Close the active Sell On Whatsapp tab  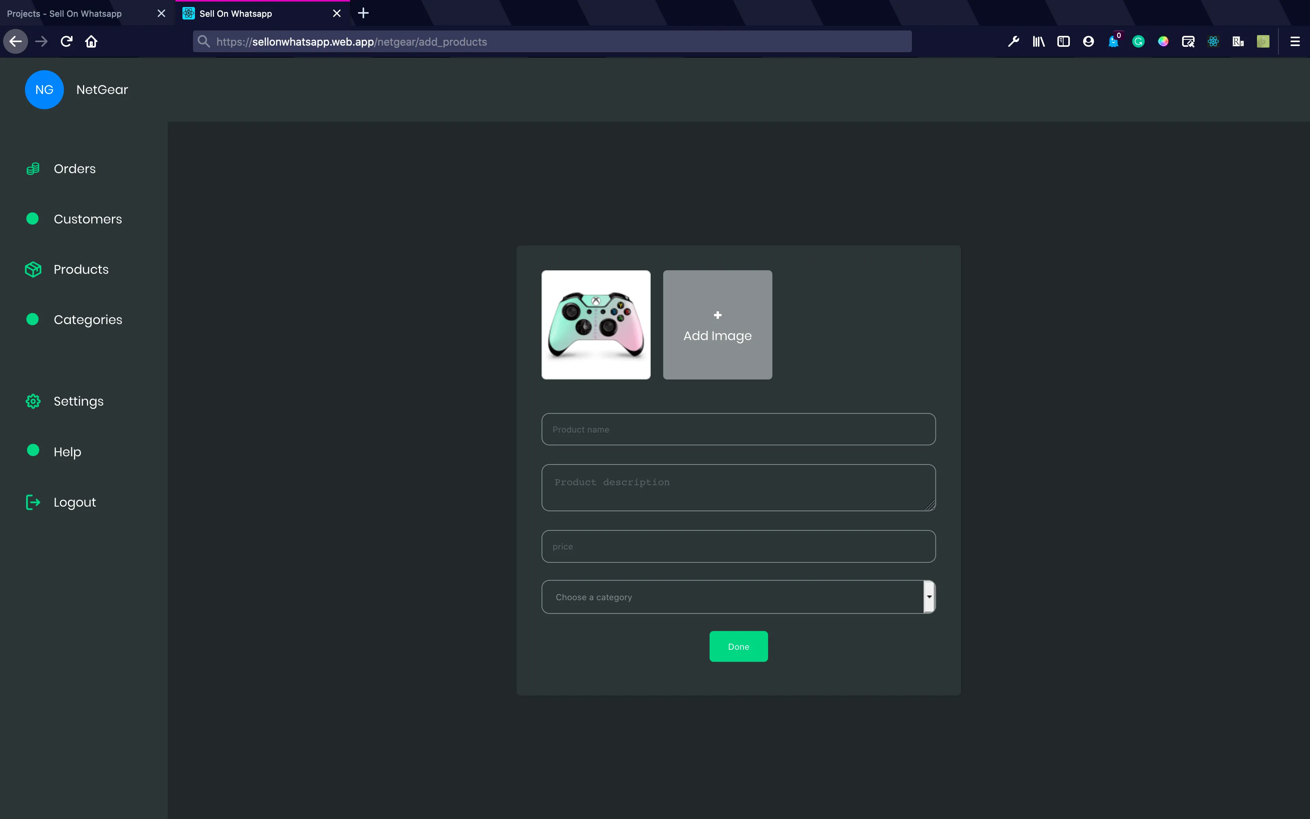coord(337,14)
